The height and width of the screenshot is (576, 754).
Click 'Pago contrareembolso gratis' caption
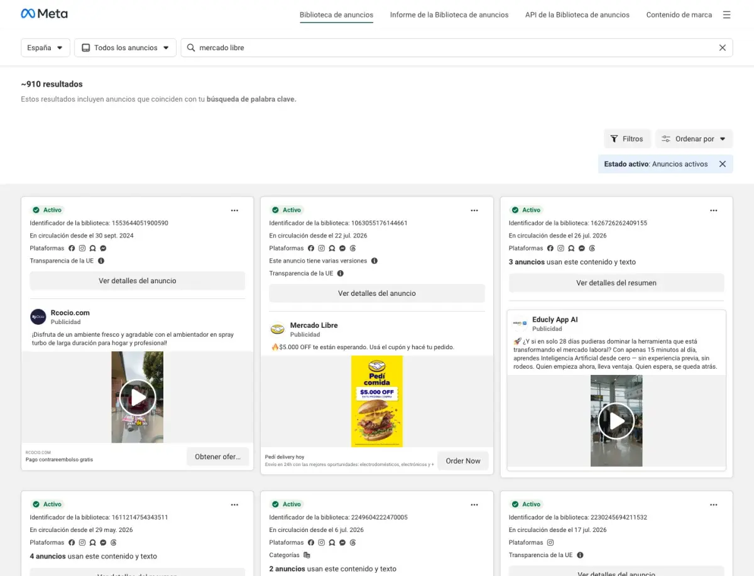pyautogui.click(x=59, y=460)
